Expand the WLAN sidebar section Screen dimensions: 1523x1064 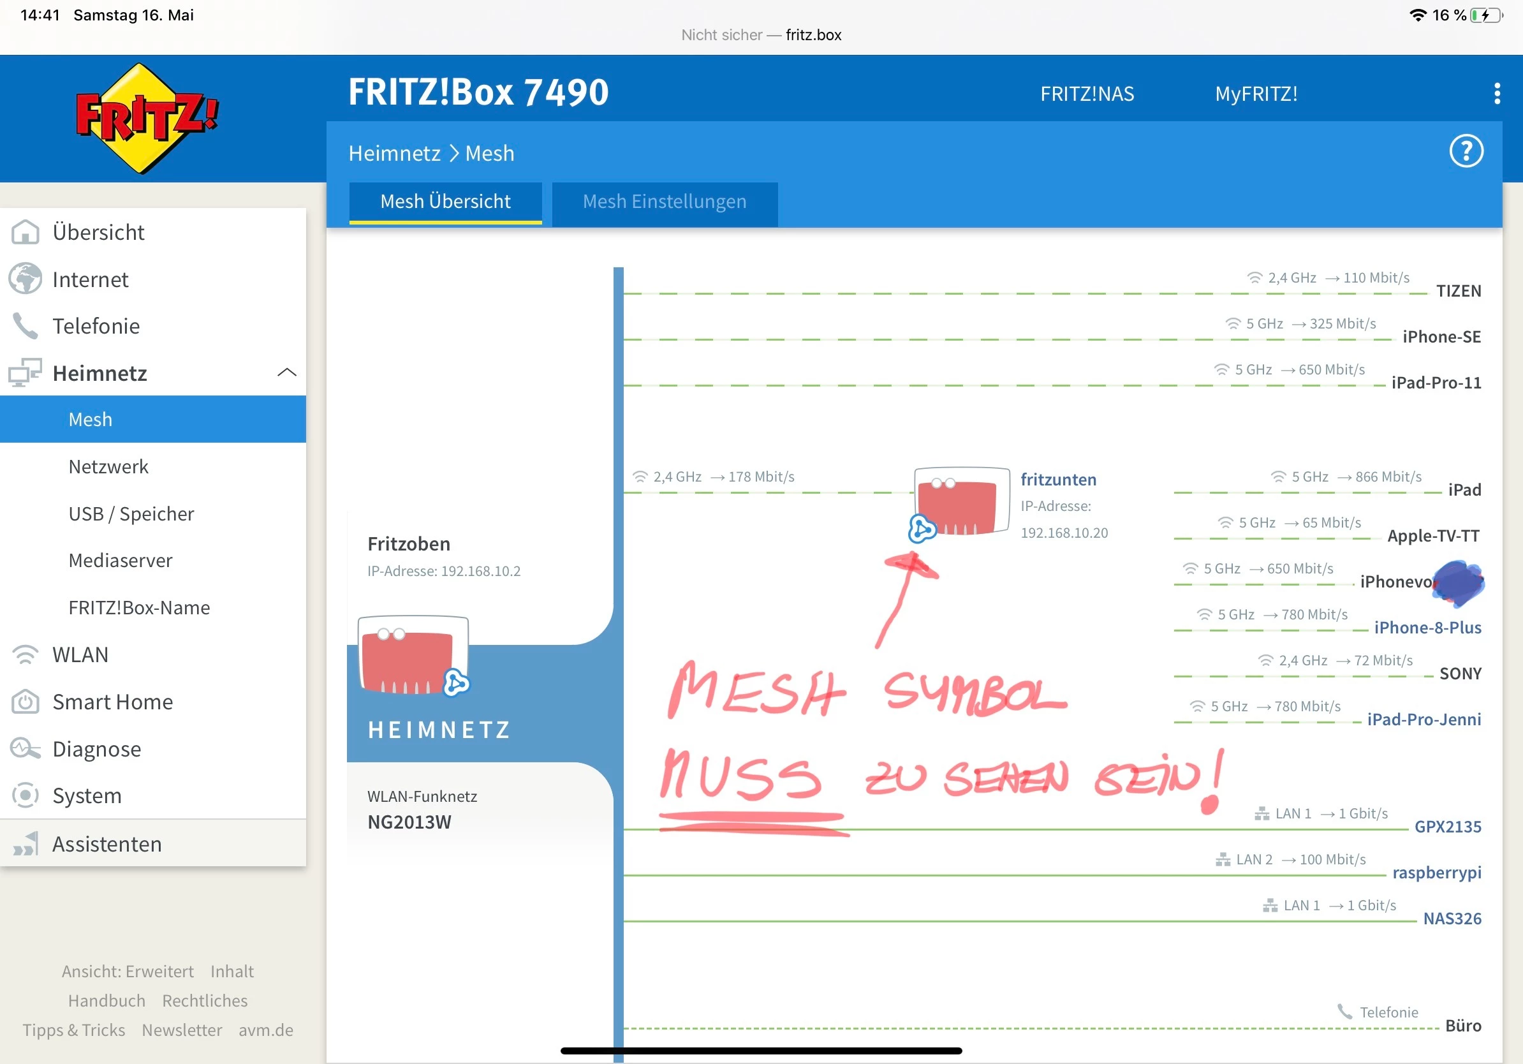click(x=80, y=654)
